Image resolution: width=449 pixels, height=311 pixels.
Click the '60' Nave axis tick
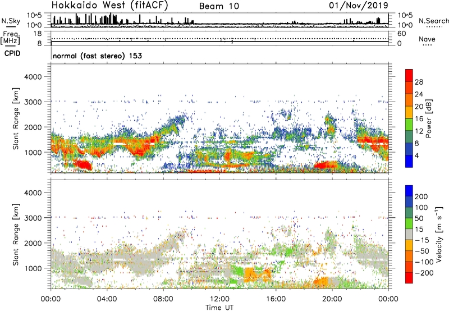tap(401, 34)
